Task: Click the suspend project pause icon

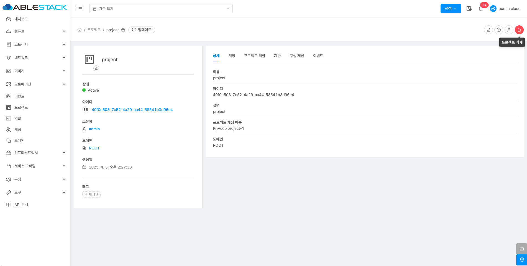Action: click(498, 30)
